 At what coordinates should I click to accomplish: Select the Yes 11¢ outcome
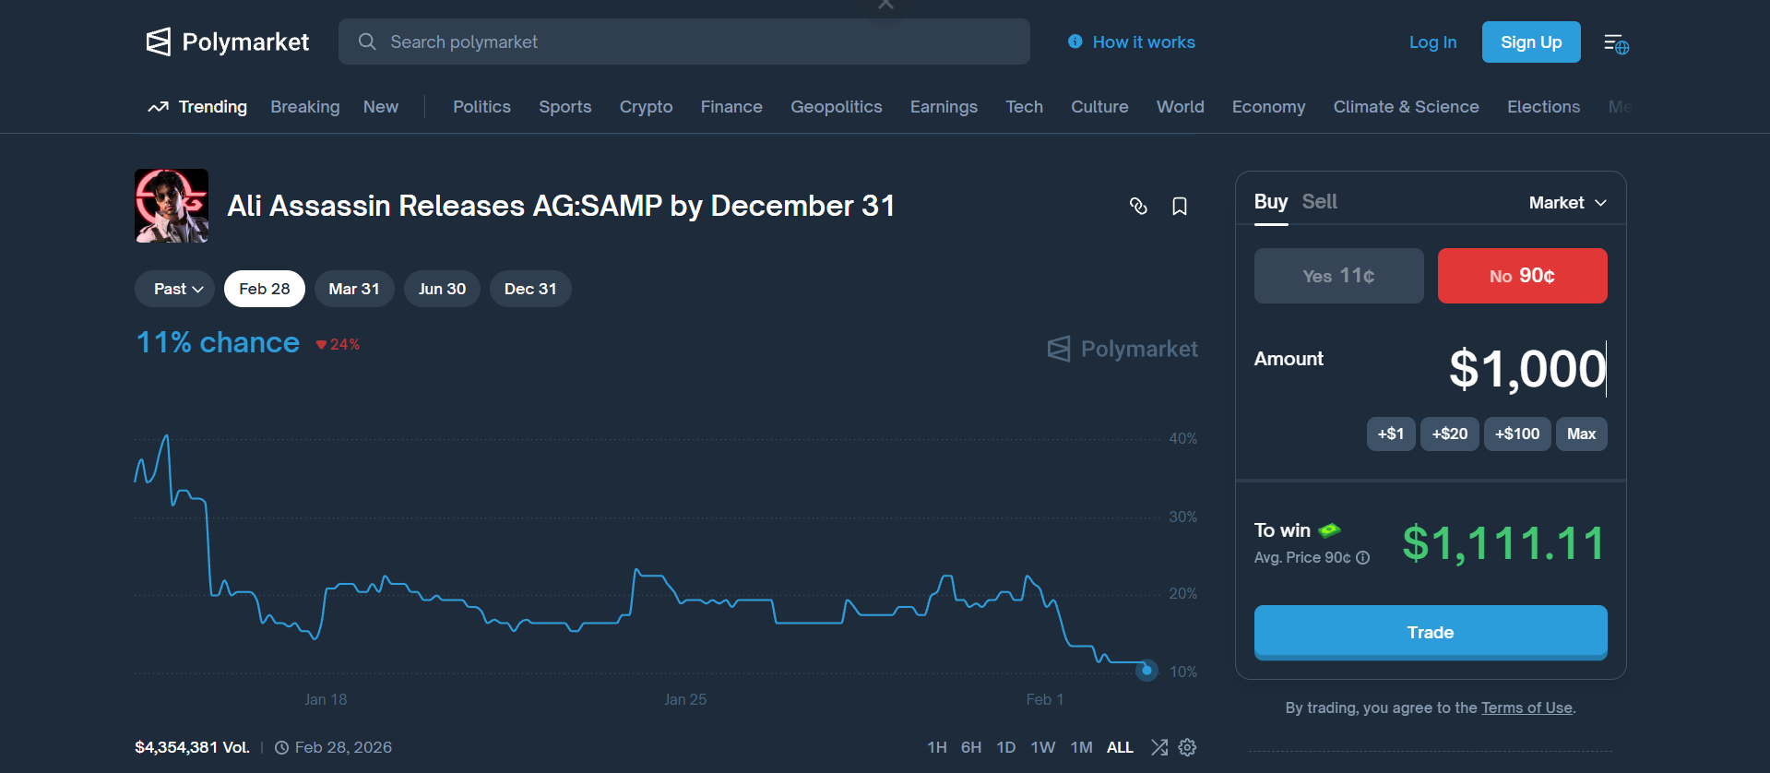[x=1338, y=276]
